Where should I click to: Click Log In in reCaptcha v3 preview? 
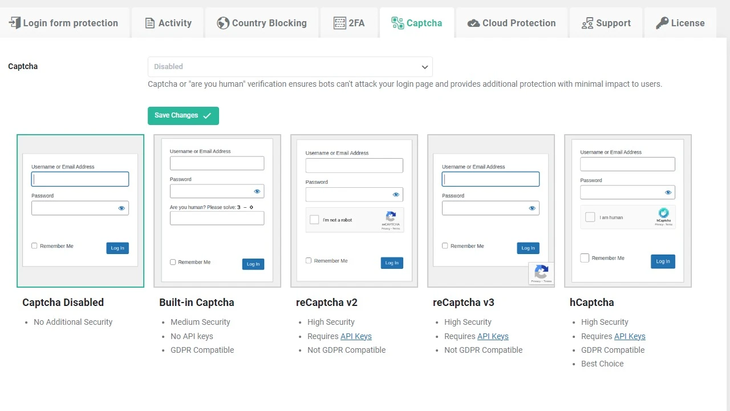pyautogui.click(x=528, y=248)
